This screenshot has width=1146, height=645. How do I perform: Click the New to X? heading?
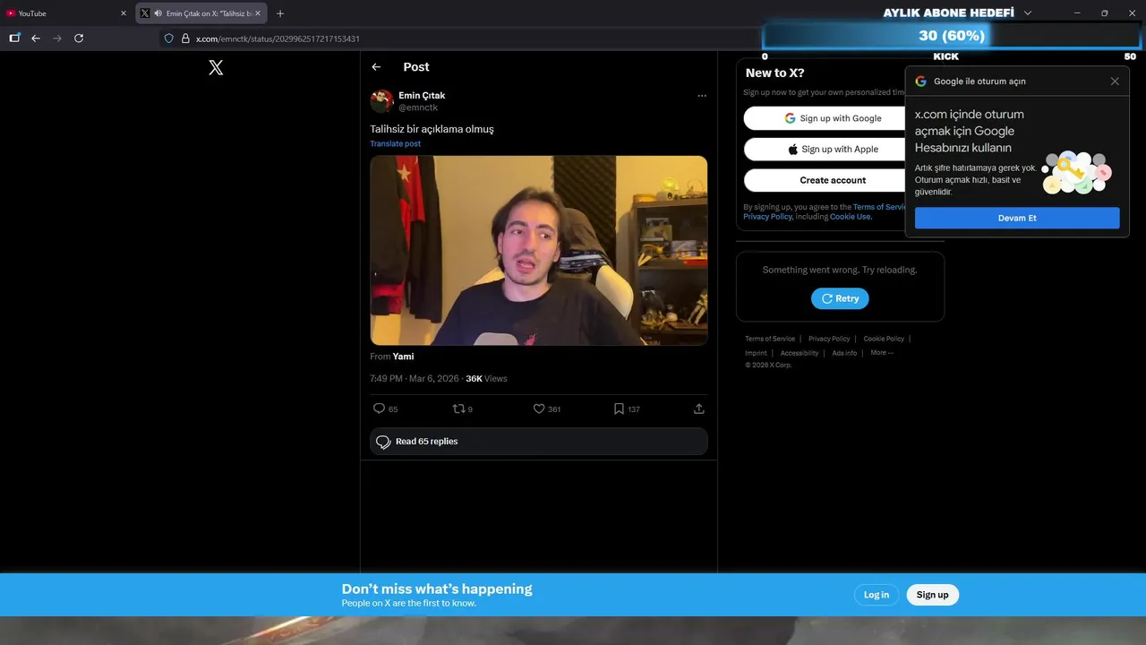tap(775, 73)
